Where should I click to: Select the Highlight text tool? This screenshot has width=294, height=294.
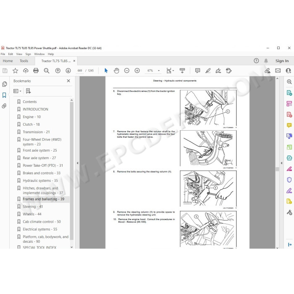[208, 71]
